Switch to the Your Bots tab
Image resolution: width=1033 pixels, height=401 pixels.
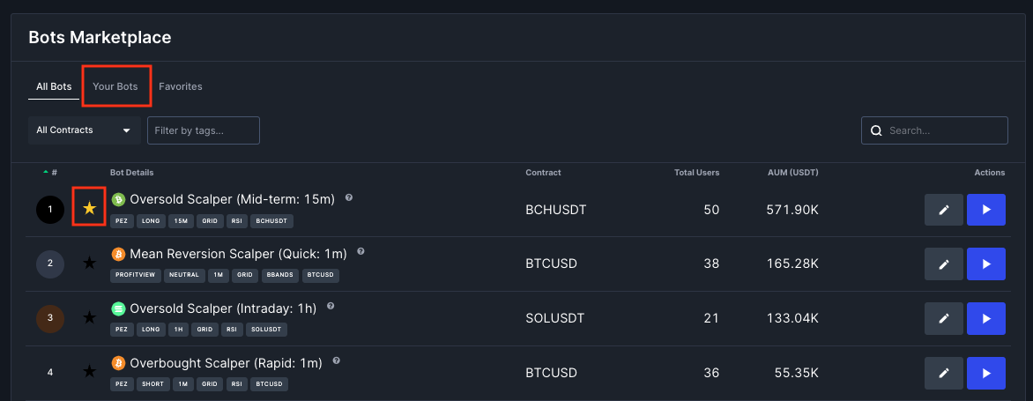[115, 86]
